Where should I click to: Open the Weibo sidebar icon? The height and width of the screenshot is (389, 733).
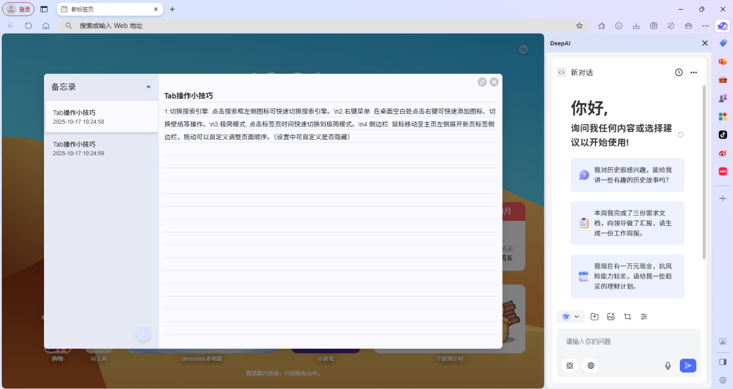723,153
